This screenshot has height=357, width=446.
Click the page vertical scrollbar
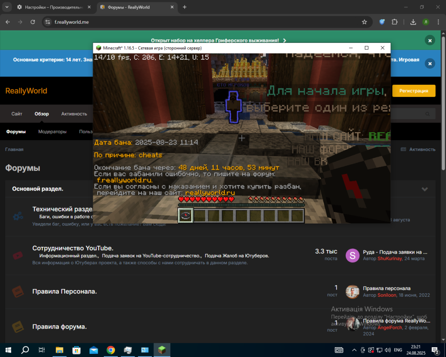(x=443, y=103)
